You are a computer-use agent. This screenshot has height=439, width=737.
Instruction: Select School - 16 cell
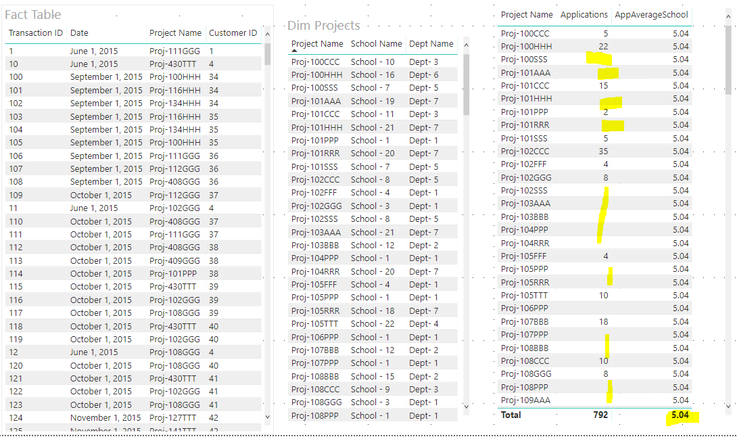[x=373, y=74]
